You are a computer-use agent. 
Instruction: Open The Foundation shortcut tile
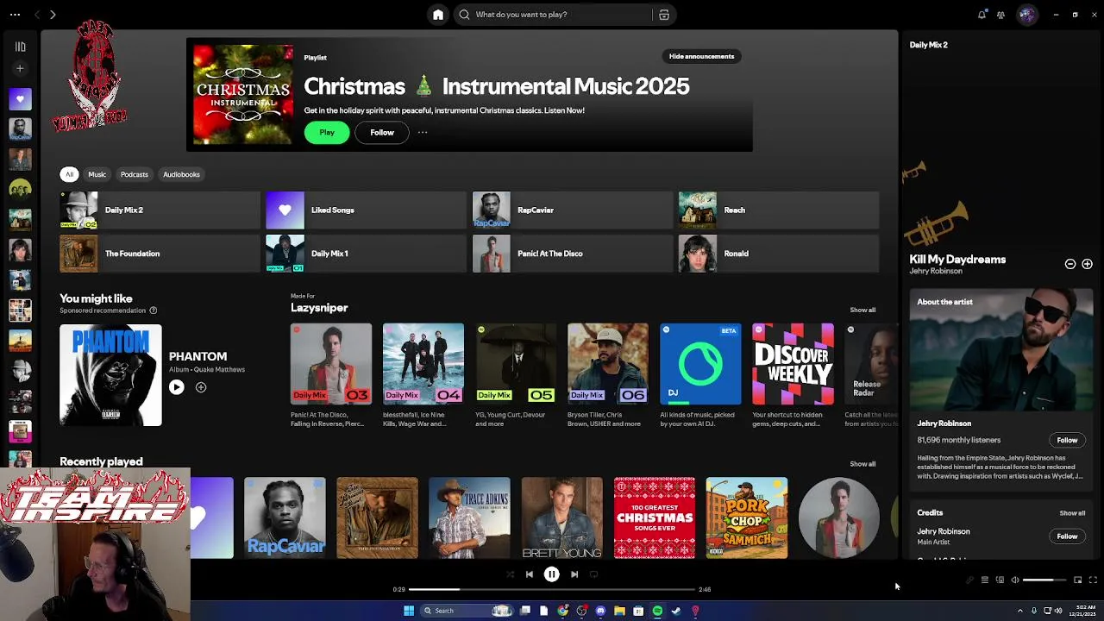160,254
